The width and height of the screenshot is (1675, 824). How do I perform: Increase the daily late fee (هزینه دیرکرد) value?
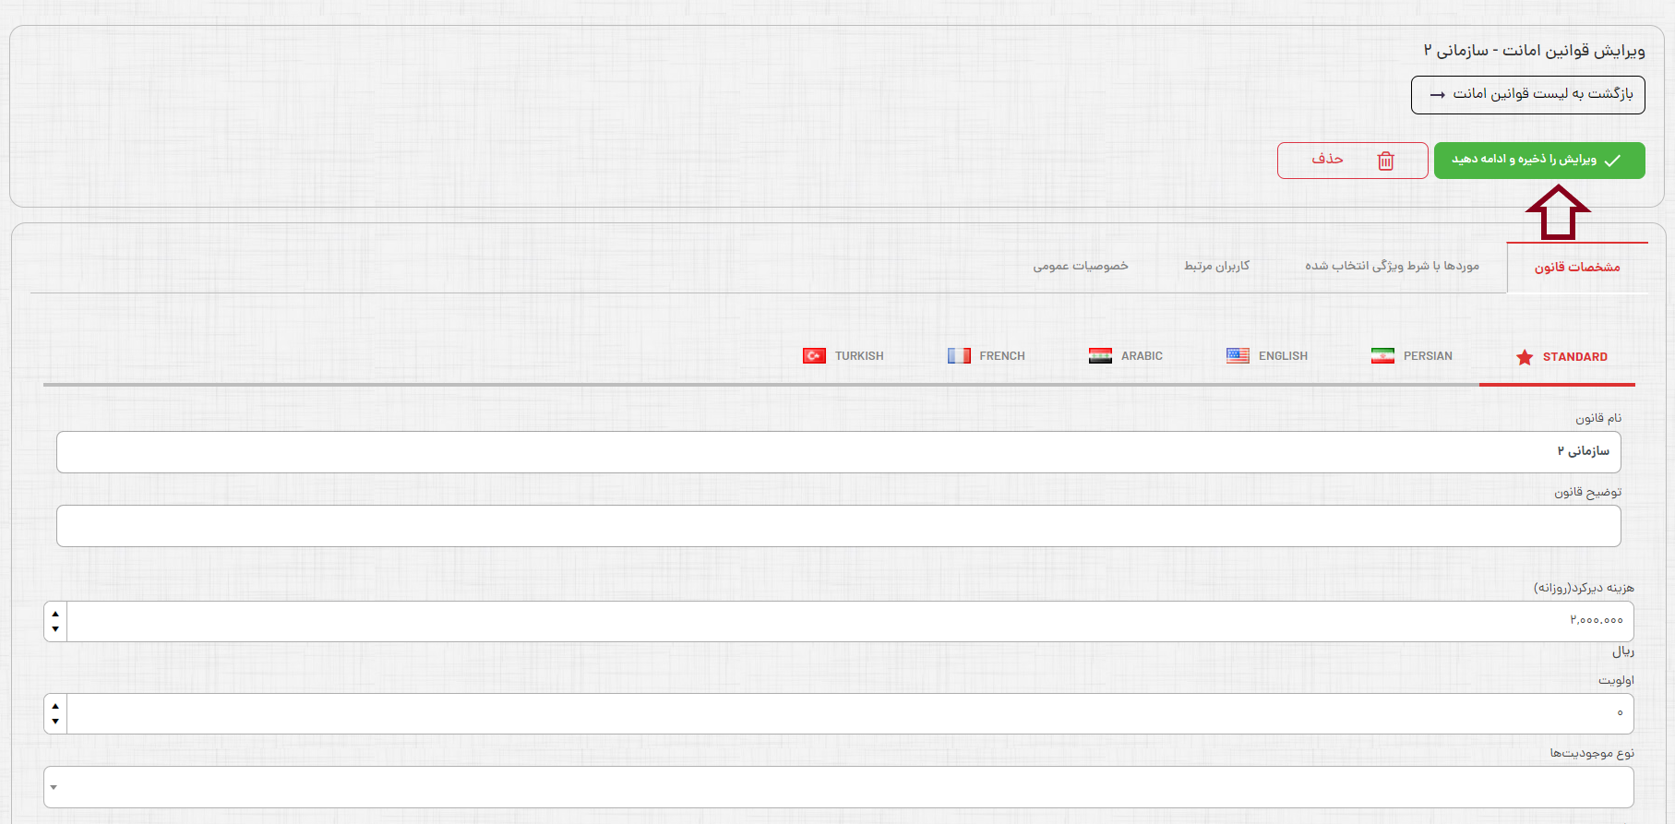(x=55, y=614)
